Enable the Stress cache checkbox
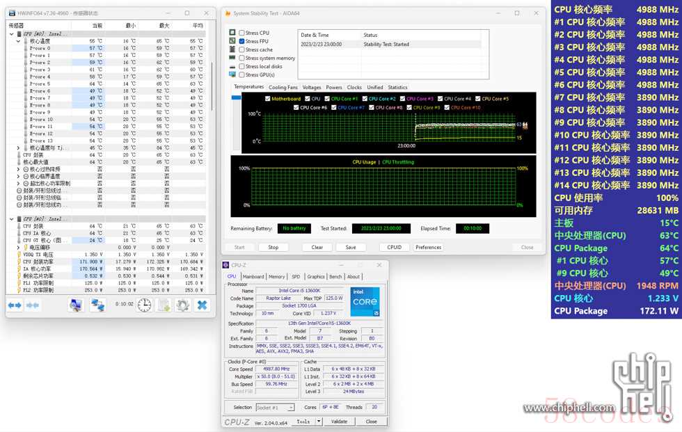Viewport: 682px width, 432px height. [x=242, y=49]
